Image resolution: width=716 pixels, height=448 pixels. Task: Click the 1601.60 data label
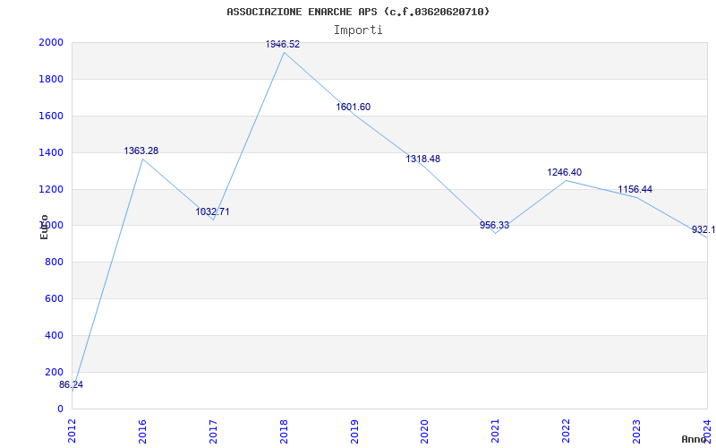click(353, 107)
